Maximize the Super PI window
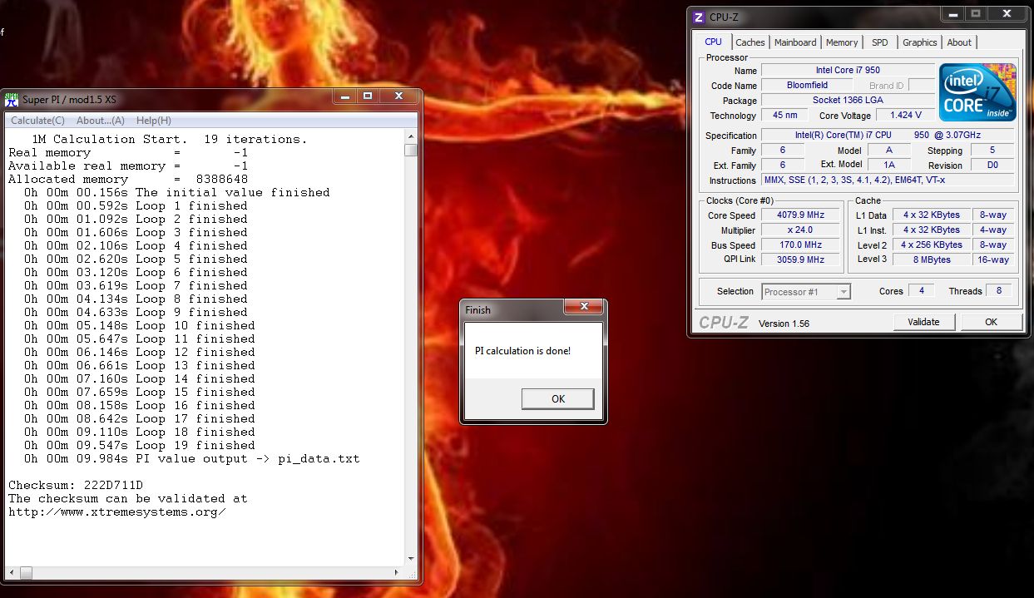 pos(368,96)
